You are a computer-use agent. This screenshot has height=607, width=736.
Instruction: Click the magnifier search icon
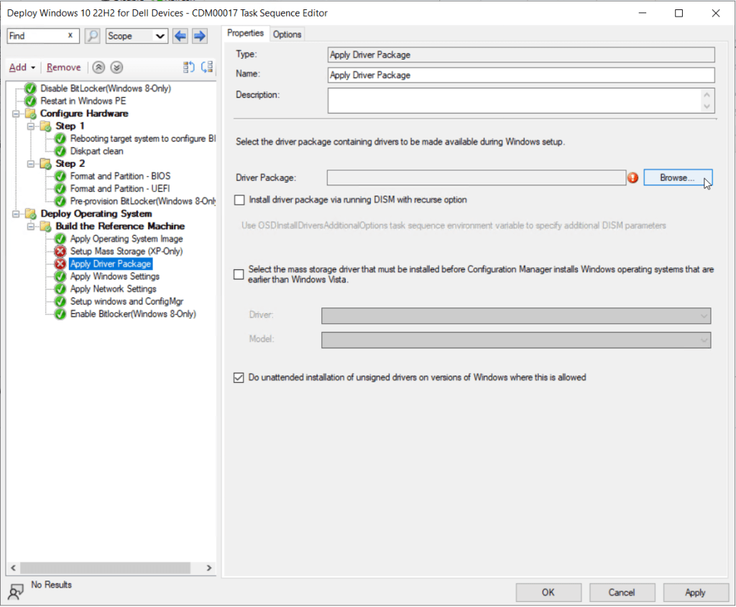point(92,36)
